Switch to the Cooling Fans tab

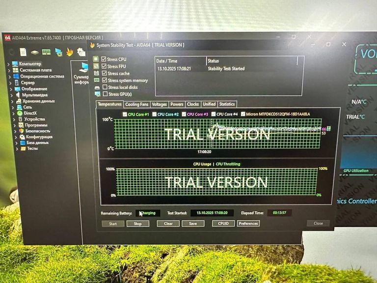[x=136, y=104]
